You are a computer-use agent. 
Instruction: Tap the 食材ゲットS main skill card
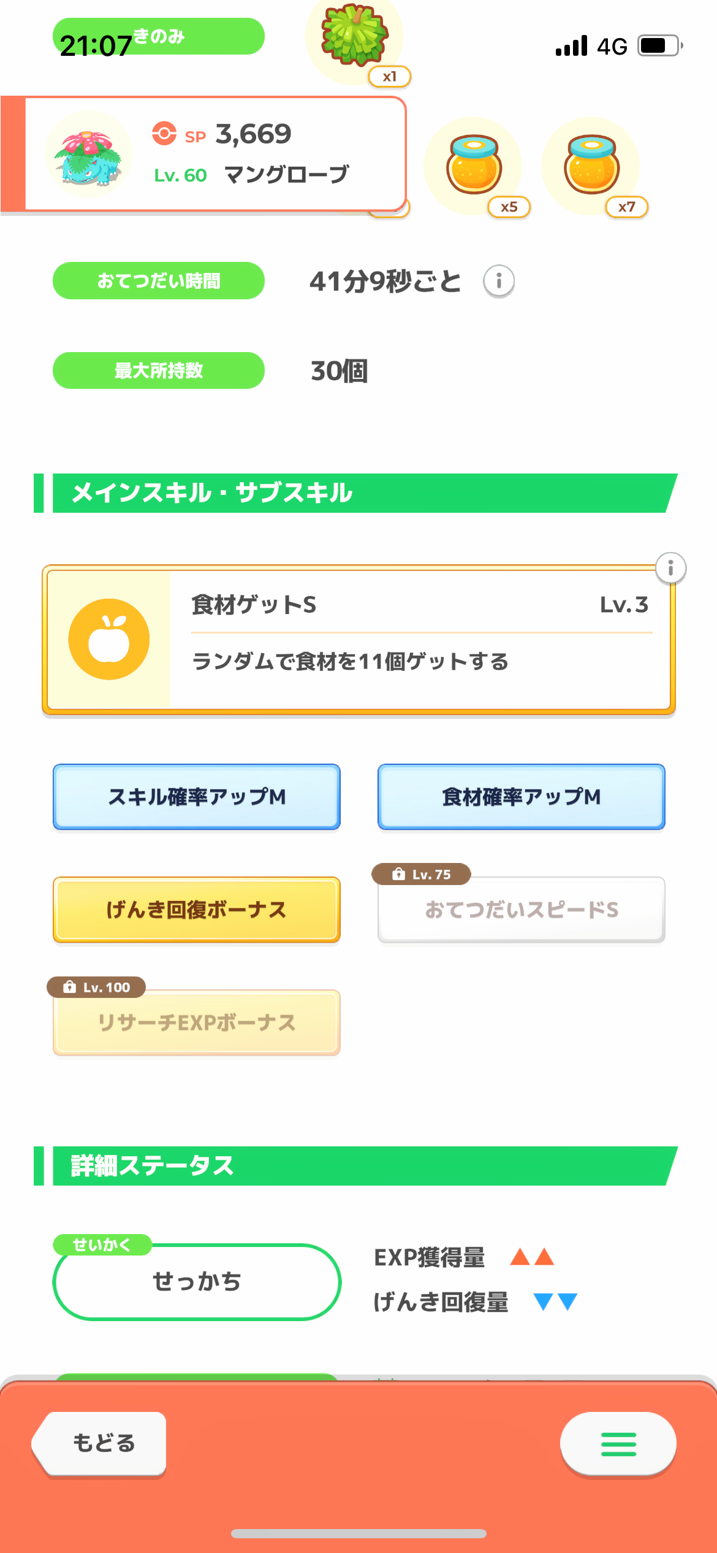click(420, 639)
